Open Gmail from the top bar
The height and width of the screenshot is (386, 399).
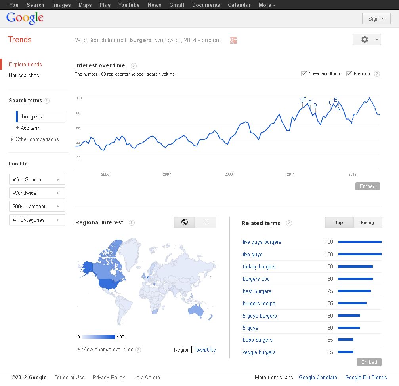(x=177, y=5)
